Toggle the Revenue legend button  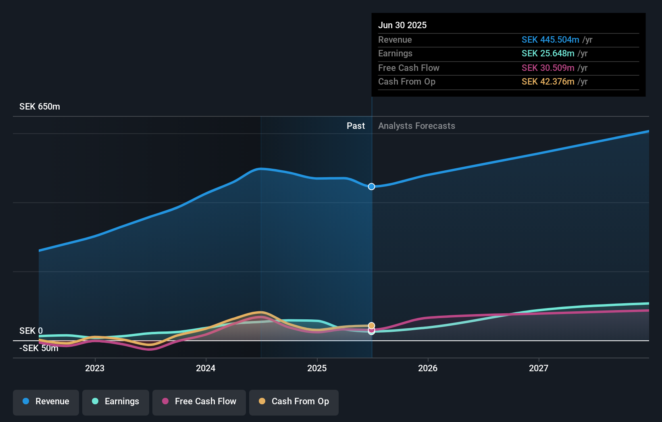(x=46, y=402)
